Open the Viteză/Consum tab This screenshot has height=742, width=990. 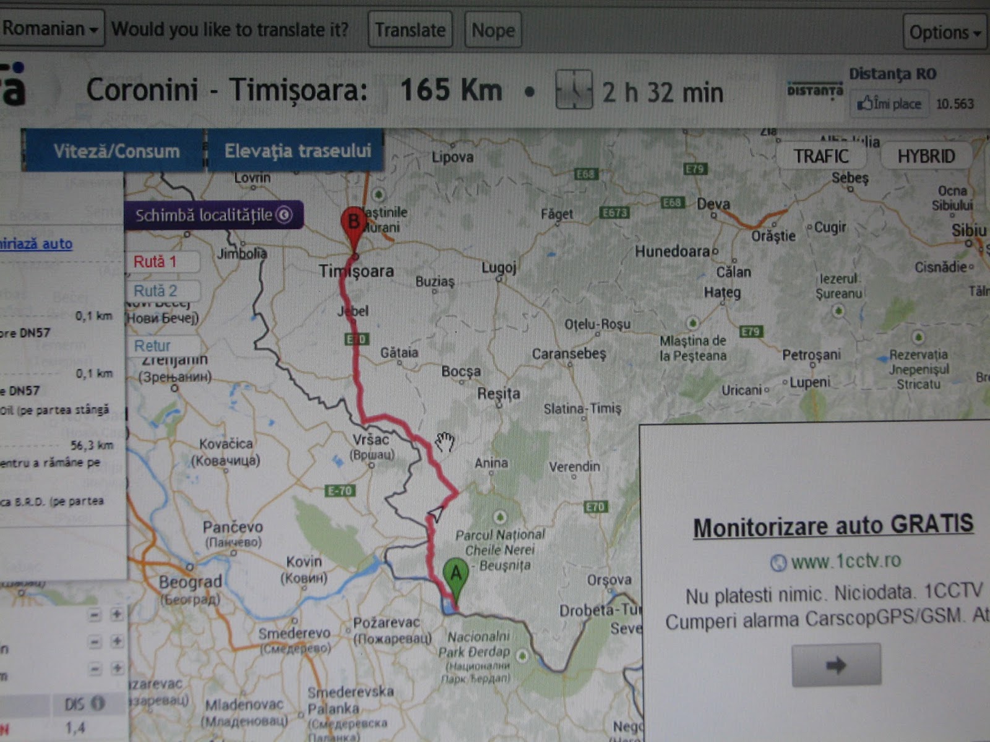[114, 150]
